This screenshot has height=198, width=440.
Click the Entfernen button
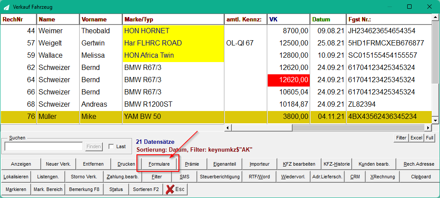pyautogui.click(x=94, y=164)
